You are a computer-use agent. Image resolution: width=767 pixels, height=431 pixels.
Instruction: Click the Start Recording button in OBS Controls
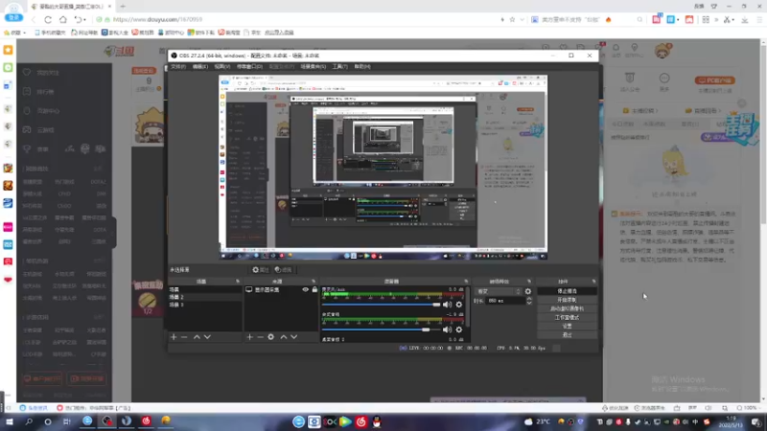567,300
